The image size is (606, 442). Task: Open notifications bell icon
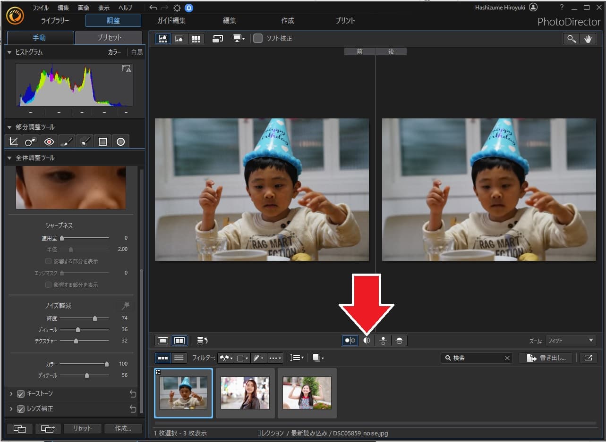tap(189, 8)
